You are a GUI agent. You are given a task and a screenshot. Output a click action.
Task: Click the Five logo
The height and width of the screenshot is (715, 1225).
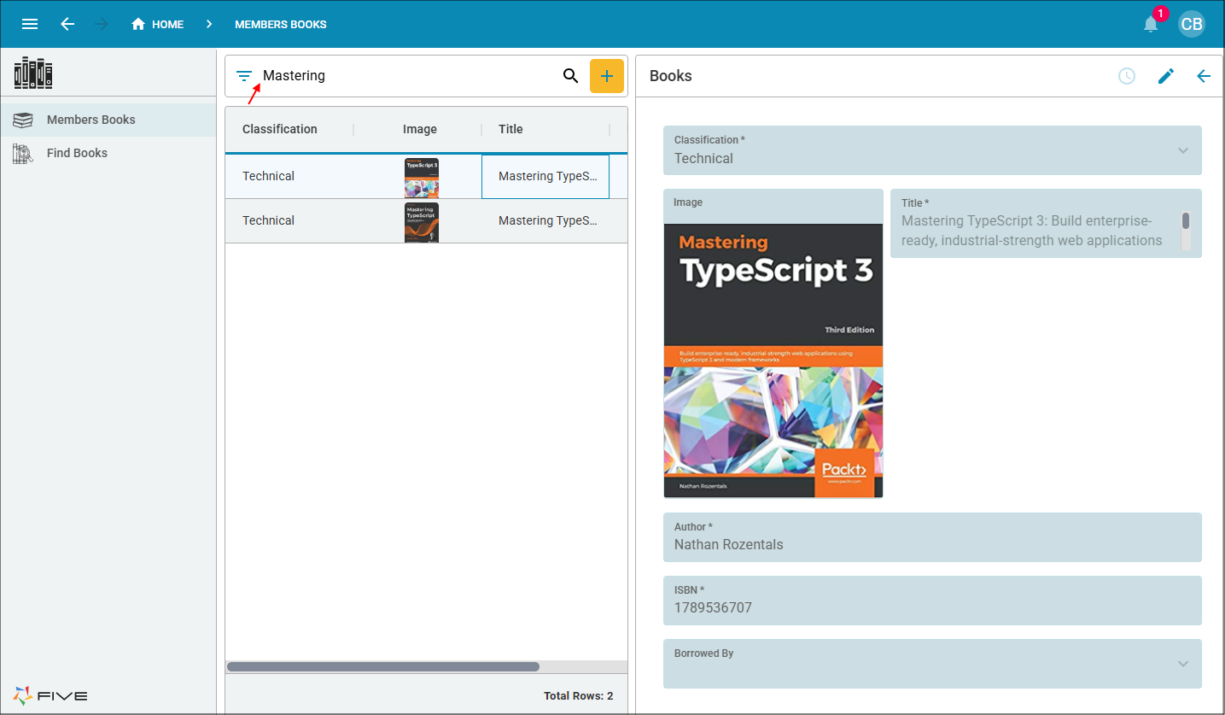tap(50, 694)
